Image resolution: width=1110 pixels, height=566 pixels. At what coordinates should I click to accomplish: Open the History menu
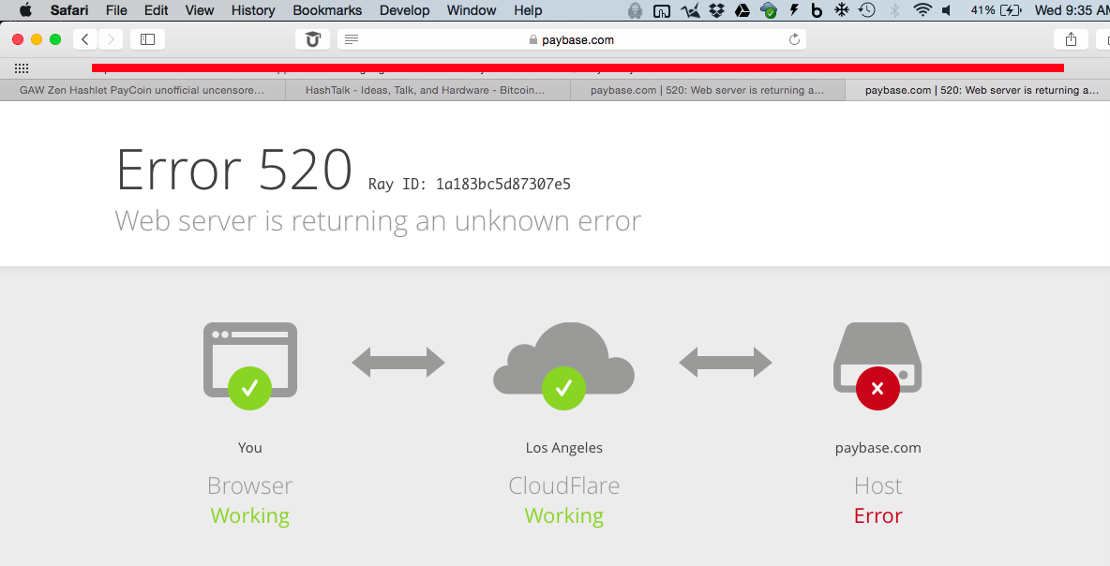pos(253,10)
